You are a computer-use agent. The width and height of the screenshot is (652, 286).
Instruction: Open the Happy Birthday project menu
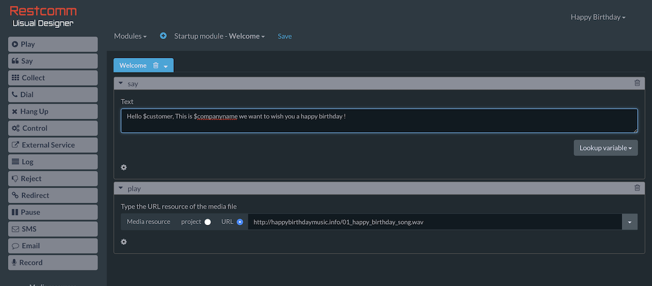click(x=597, y=17)
